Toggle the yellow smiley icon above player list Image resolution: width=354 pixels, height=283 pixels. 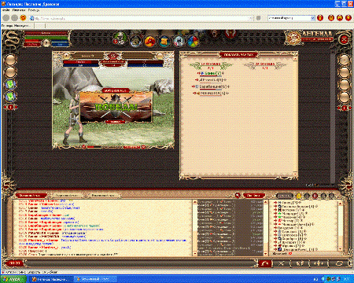298,196
